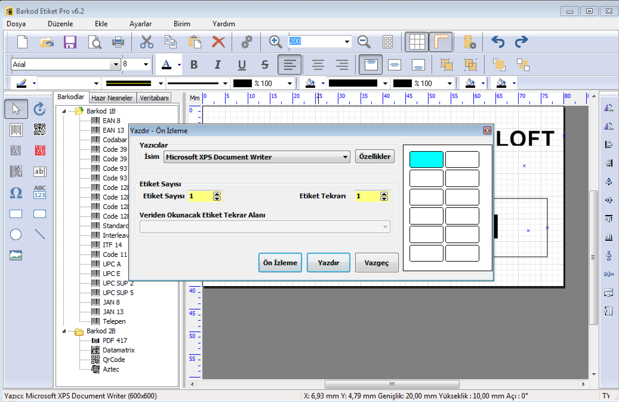619x402 pixels.
Task: Pick the rounded rectangle tool
Action: 40,214
